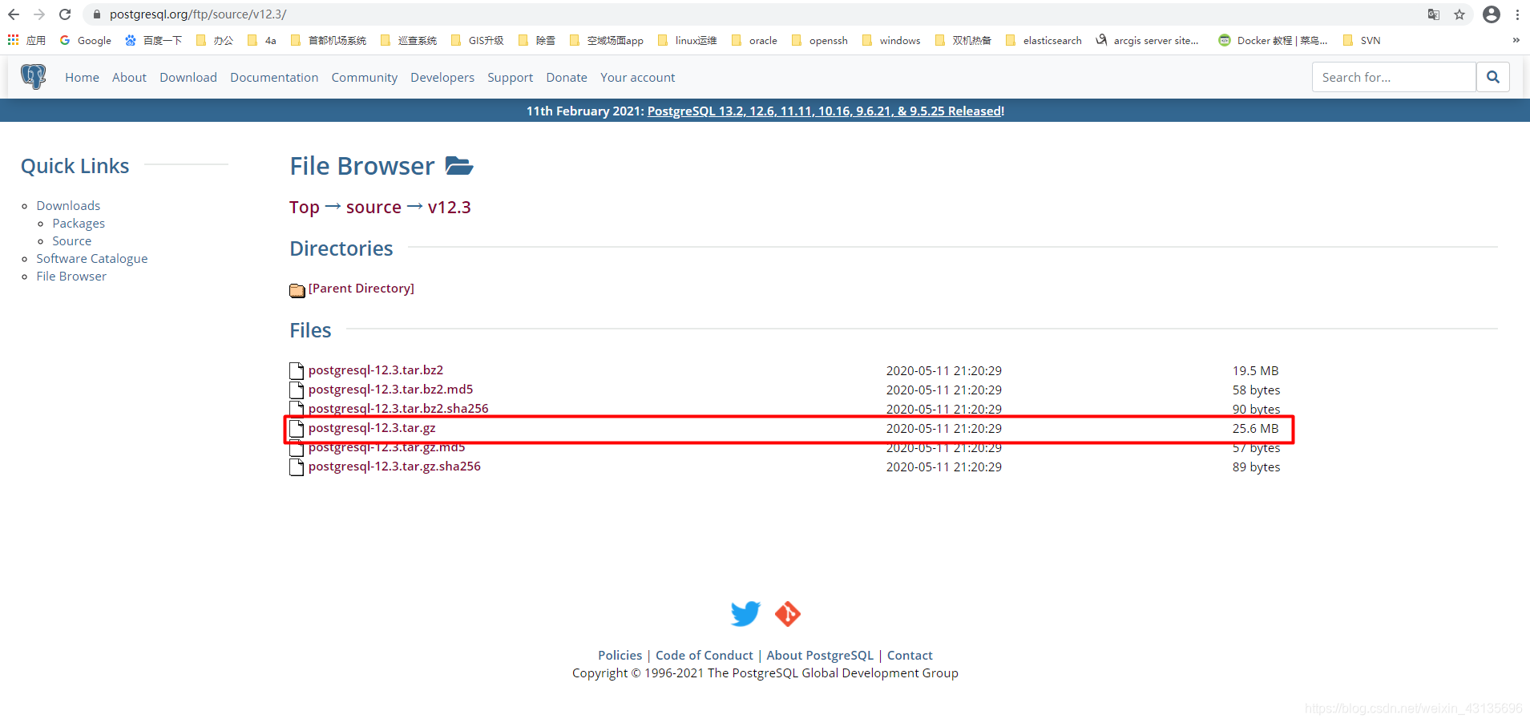
Task: Download postgresql-12.3.tar.bz2
Action: click(x=376, y=370)
